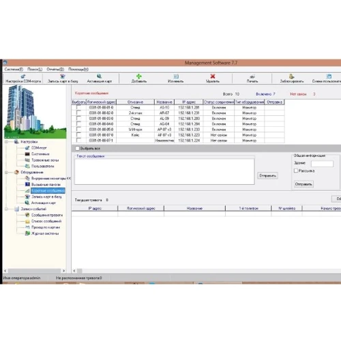Open Запись карт в базу tree item

point(46,196)
